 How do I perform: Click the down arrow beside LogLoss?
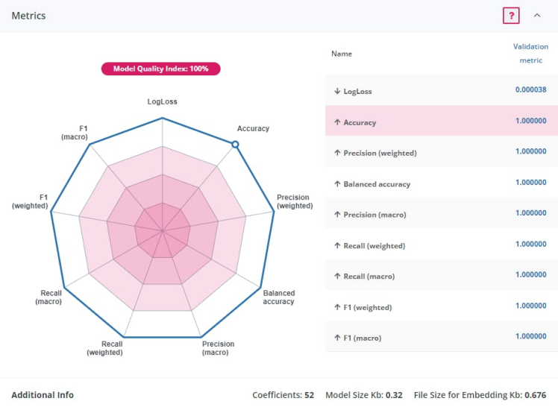[337, 91]
